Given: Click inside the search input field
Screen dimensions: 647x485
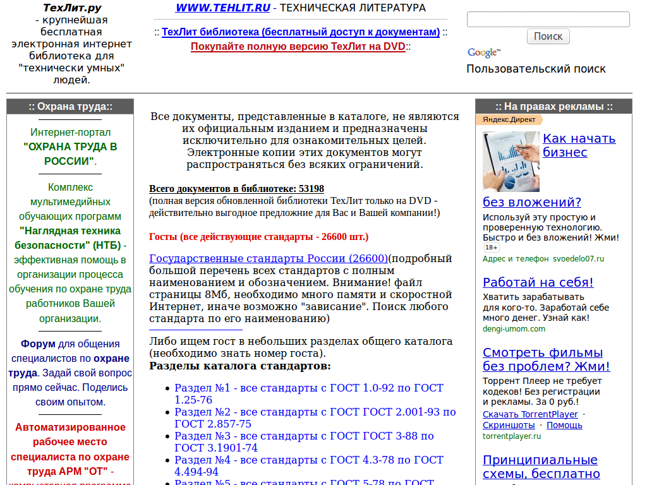Looking at the screenshot, I should [x=547, y=19].
